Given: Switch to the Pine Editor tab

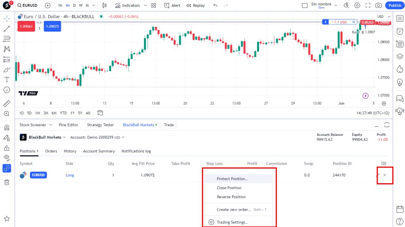Looking at the screenshot, I should point(68,125).
